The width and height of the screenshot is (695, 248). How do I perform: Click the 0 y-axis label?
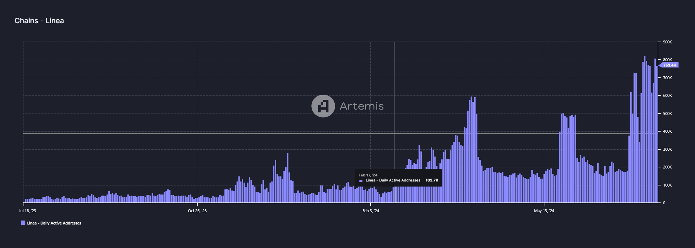pyautogui.click(x=664, y=203)
